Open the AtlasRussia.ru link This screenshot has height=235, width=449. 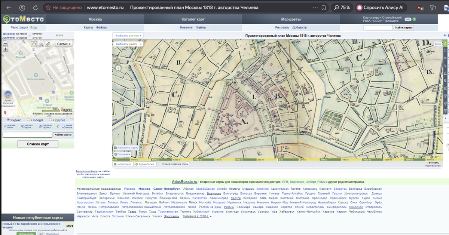[x=184, y=181]
